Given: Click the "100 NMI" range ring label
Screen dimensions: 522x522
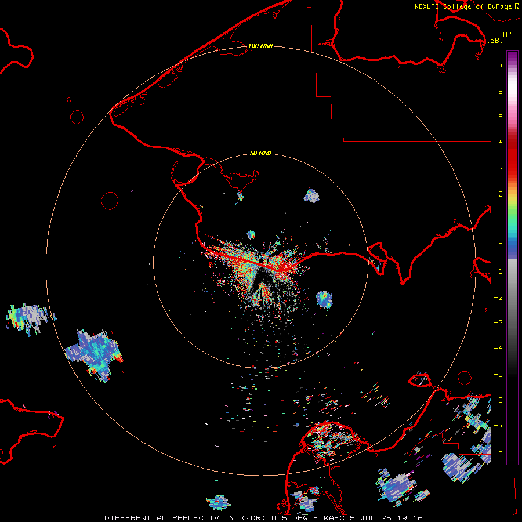Looking at the screenshot, I should 260,46.
